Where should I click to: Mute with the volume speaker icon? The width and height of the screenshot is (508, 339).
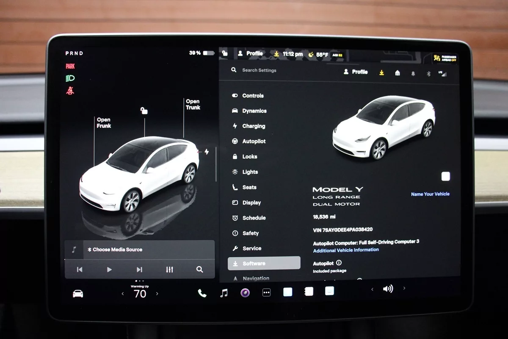(387, 289)
